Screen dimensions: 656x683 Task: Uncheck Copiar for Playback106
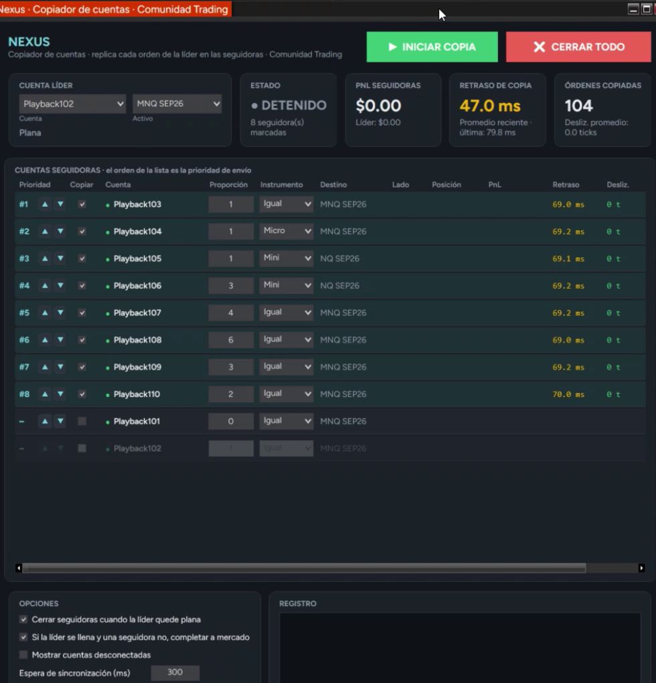[82, 286]
